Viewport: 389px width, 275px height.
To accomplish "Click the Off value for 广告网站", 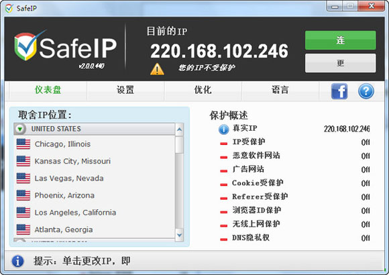I will 366,170.
